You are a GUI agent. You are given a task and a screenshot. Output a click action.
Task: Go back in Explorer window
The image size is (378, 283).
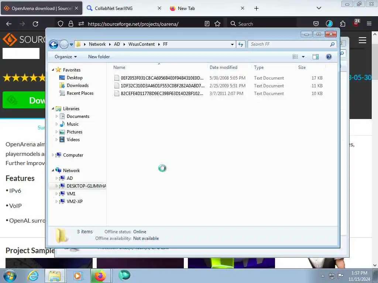coord(54,44)
